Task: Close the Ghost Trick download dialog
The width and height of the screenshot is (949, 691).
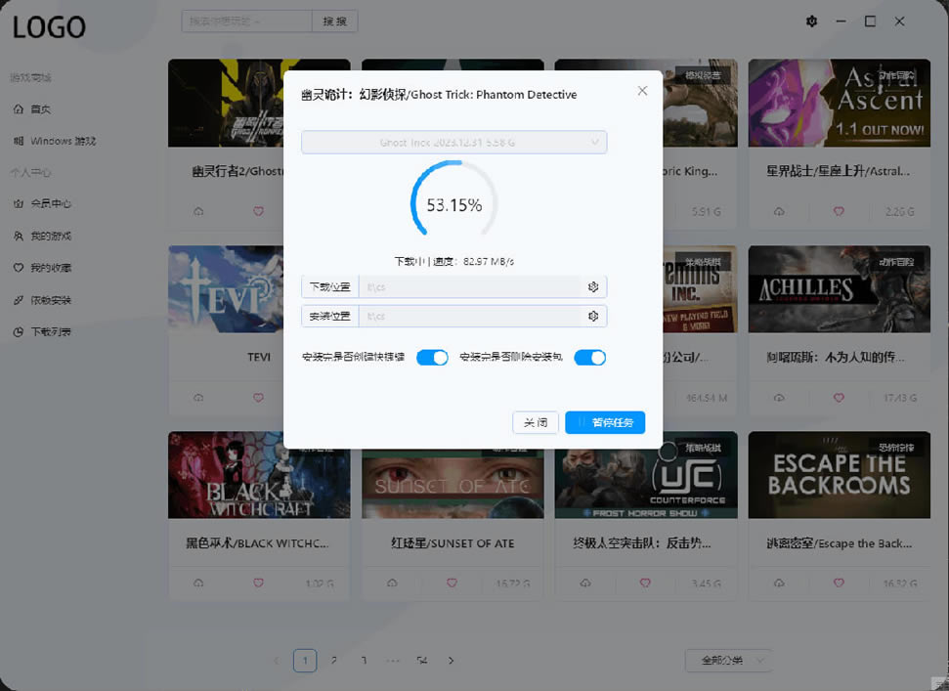Action: tap(642, 91)
